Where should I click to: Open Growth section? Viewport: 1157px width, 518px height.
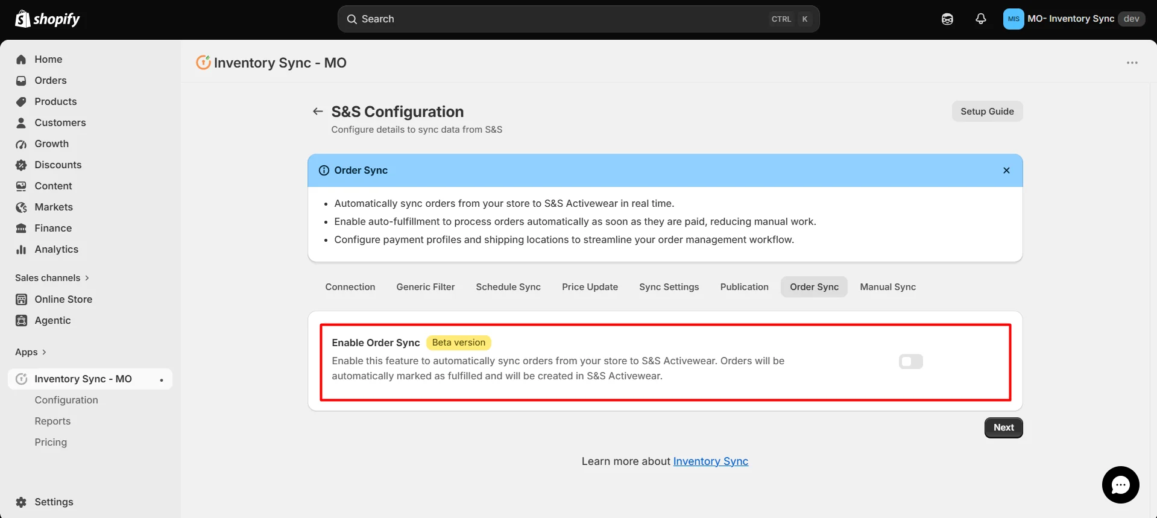(x=51, y=144)
